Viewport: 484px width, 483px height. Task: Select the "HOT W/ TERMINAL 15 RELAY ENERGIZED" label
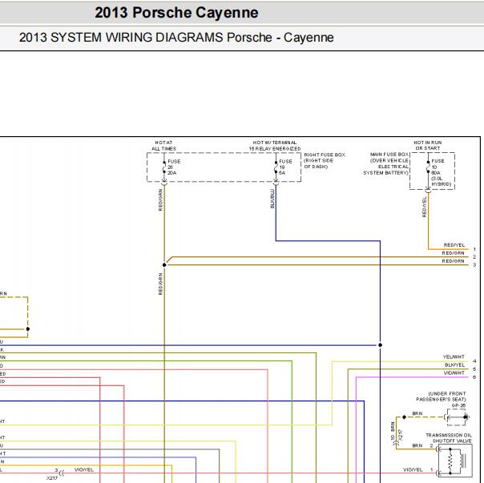[275, 146]
